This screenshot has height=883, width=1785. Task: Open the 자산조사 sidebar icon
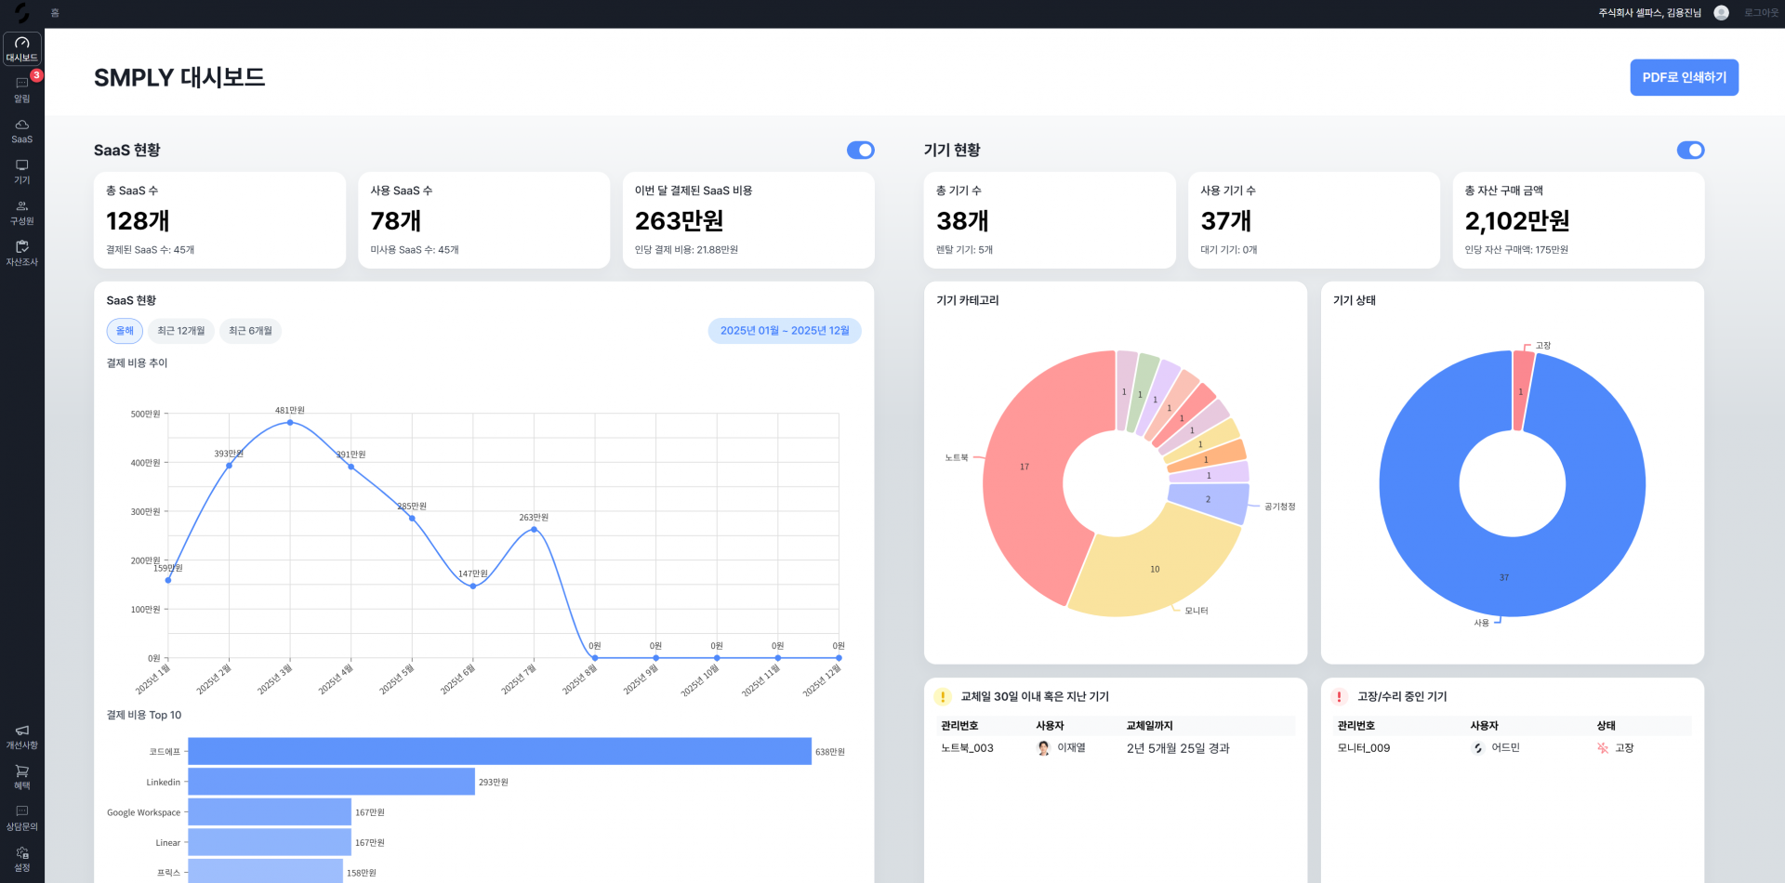pyautogui.click(x=22, y=253)
